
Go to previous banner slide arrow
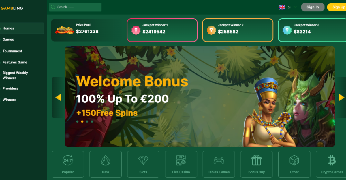(58, 98)
